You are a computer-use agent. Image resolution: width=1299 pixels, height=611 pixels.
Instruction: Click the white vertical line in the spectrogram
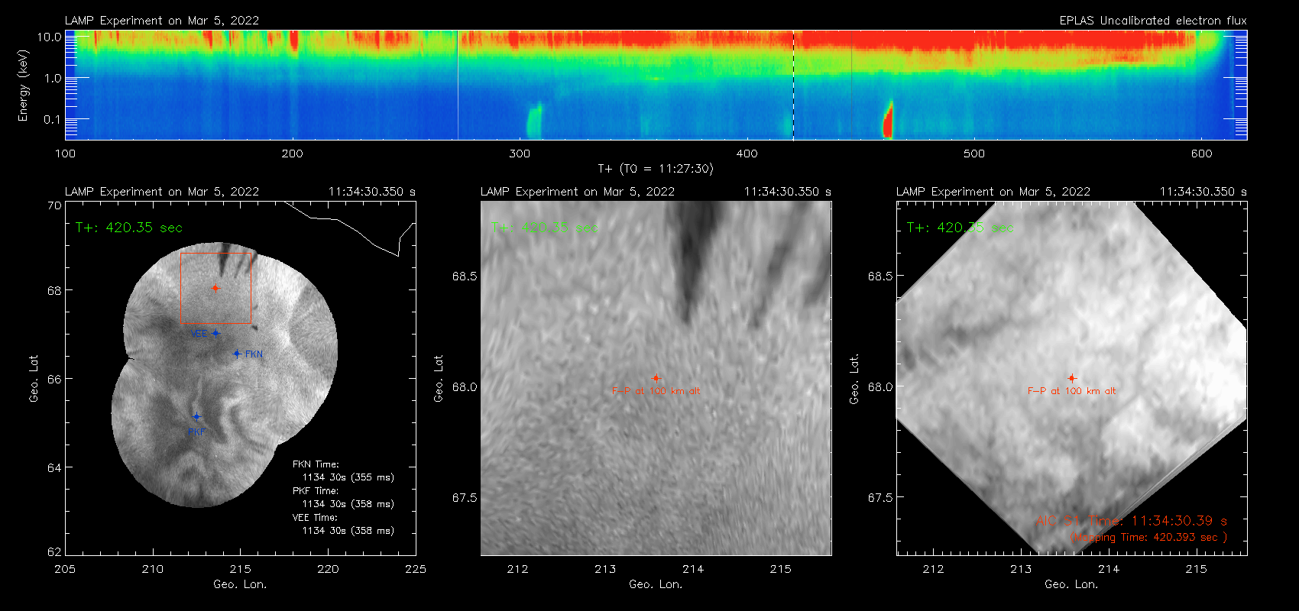click(458, 85)
